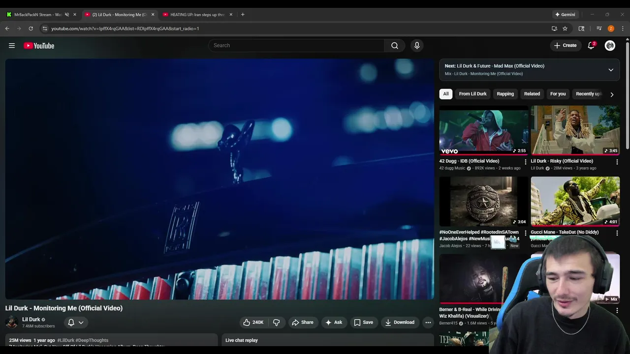Switch to HEATING UP Iran tab

[197, 14]
